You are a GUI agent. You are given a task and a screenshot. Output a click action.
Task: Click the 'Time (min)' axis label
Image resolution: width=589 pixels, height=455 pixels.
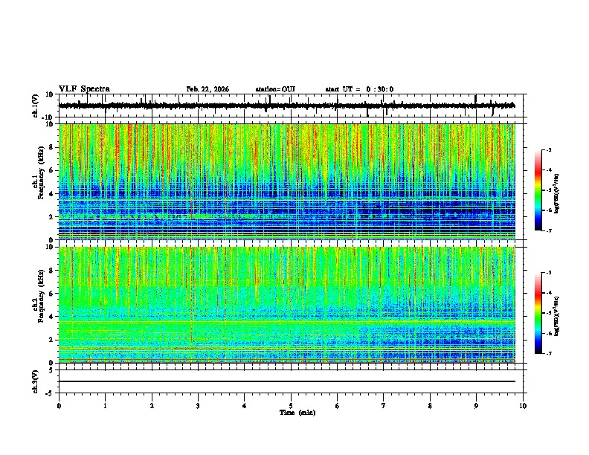click(297, 413)
